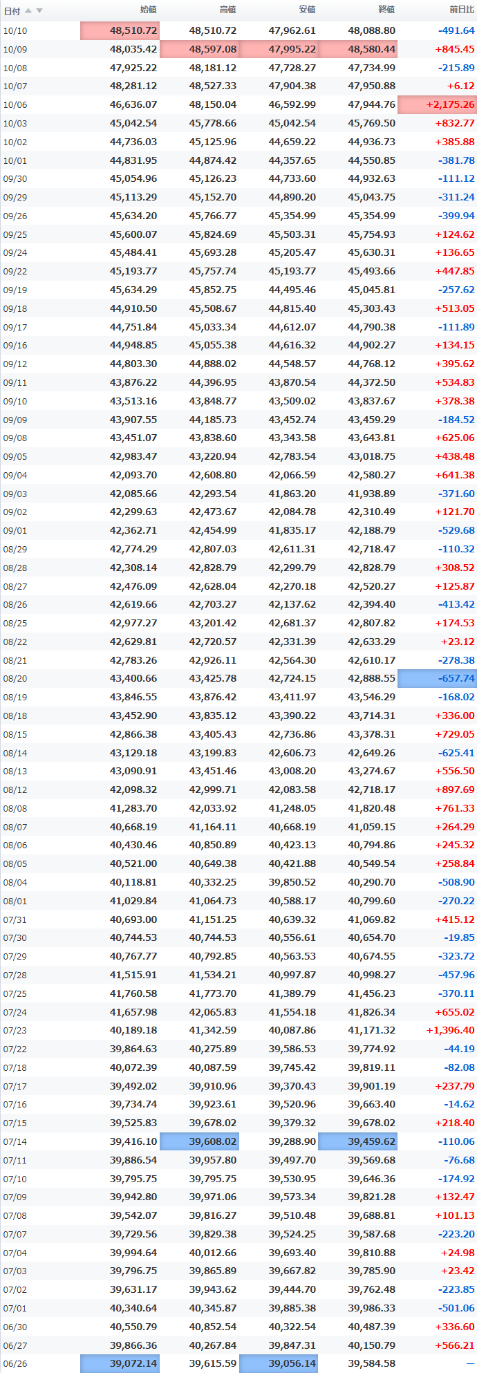Select the 09/03 date cell
The image size is (477, 1373).
coord(15,494)
